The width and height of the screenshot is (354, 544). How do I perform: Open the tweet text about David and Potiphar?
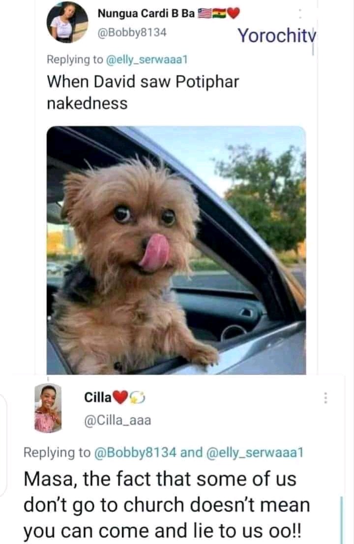[x=143, y=93]
